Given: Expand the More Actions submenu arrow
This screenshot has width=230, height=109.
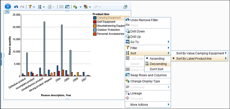Looking at the screenshot, I should (168, 104).
